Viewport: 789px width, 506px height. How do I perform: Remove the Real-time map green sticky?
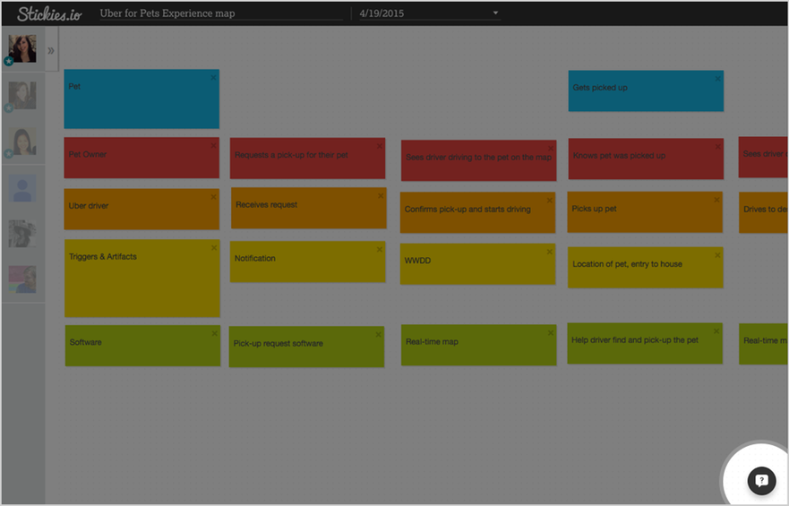550,333
